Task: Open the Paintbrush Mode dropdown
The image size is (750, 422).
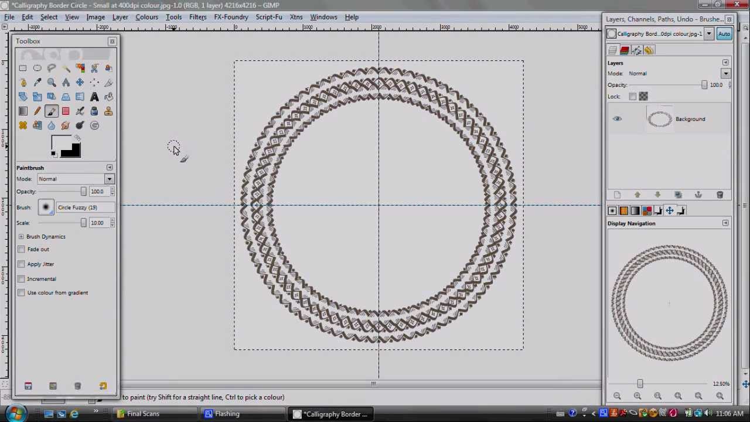Action: [x=110, y=179]
